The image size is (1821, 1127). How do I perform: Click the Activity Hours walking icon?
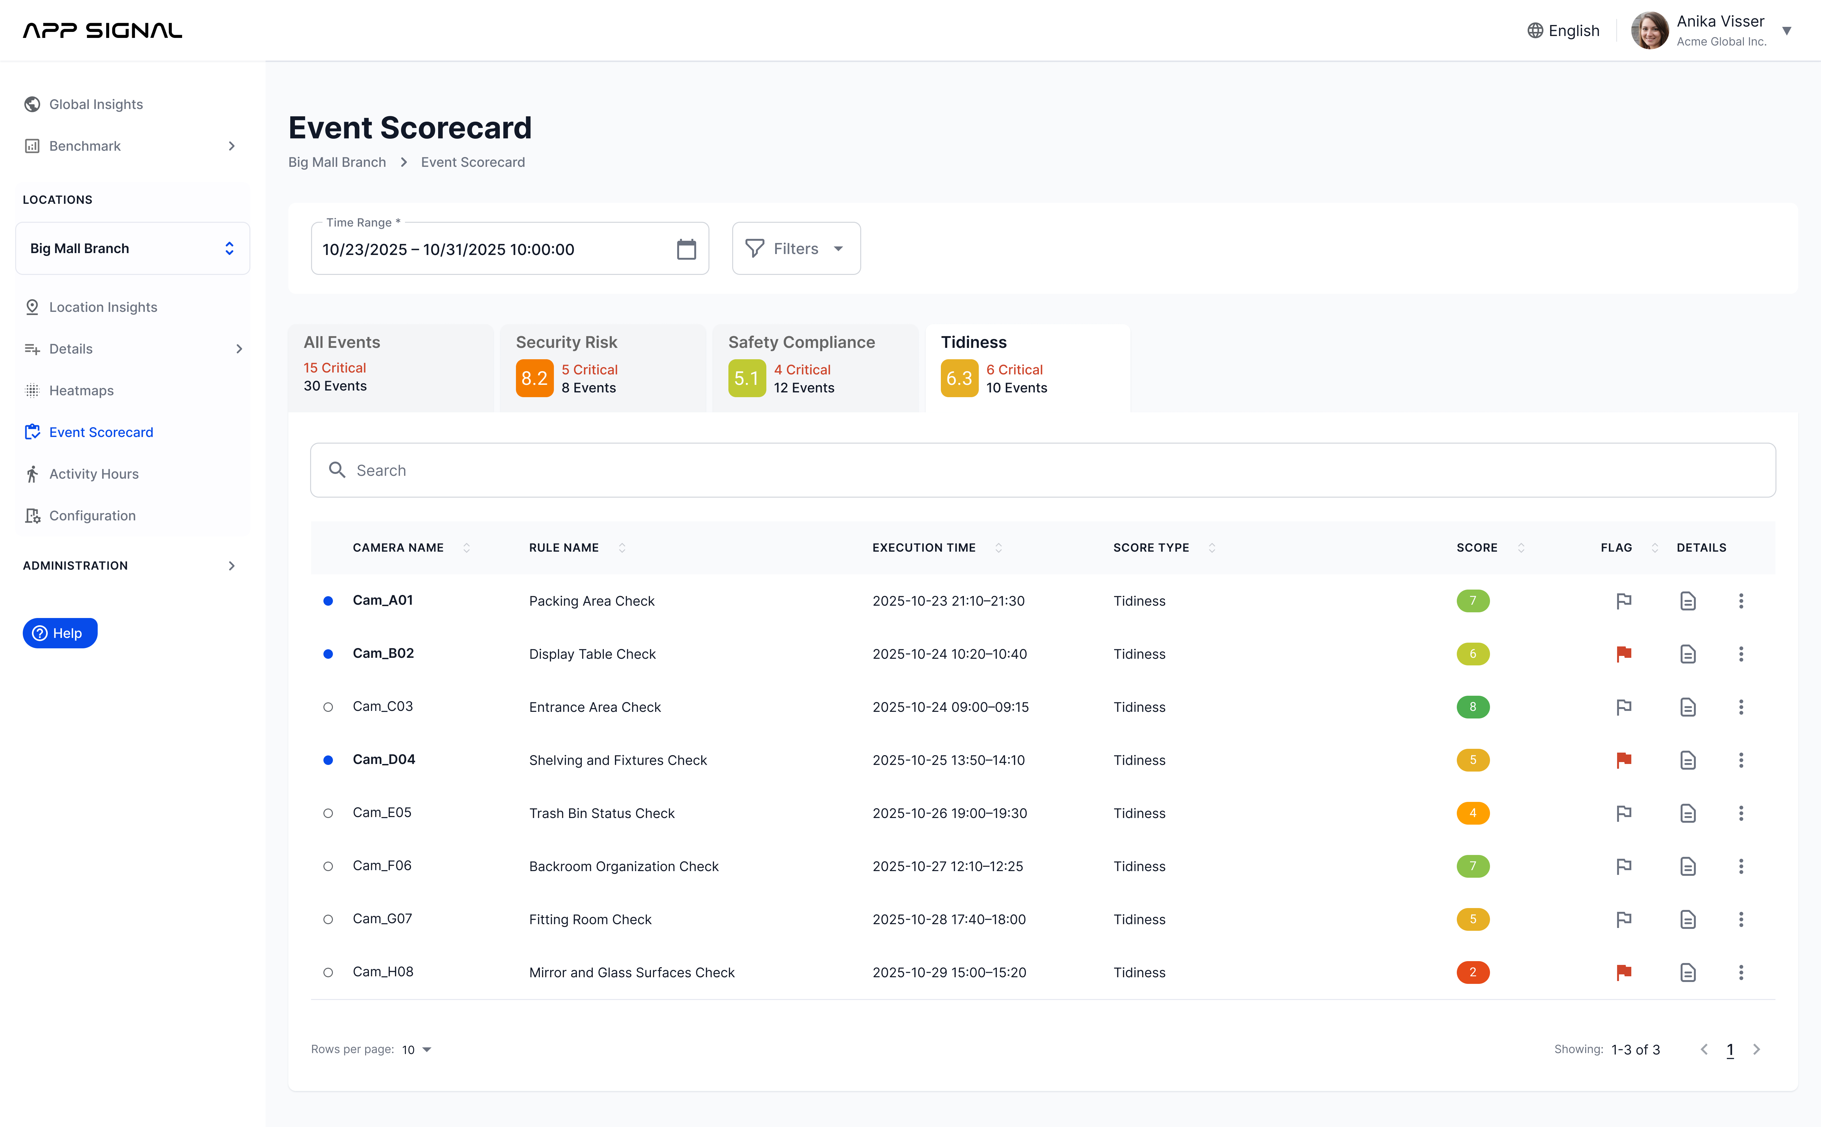32,474
